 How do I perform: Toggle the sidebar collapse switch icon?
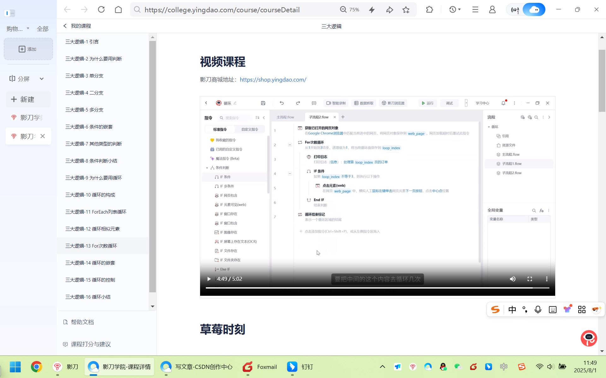pyautogui.click(x=10, y=13)
